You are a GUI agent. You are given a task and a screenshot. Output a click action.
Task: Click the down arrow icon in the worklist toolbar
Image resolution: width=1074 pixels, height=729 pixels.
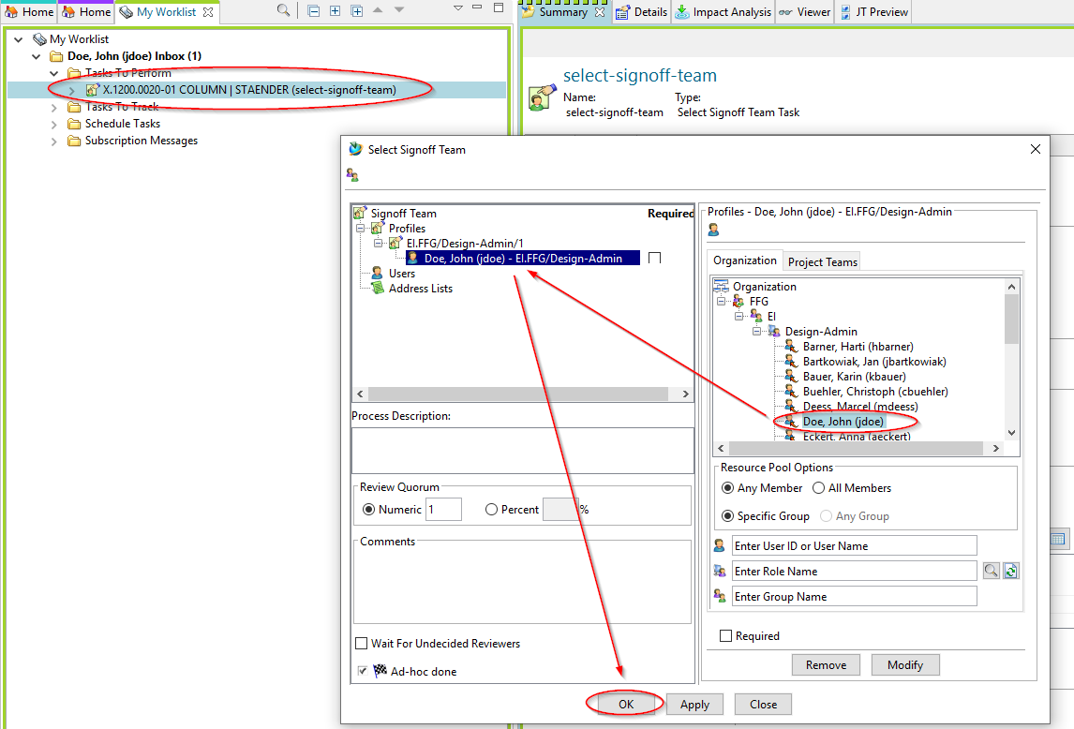(x=399, y=10)
